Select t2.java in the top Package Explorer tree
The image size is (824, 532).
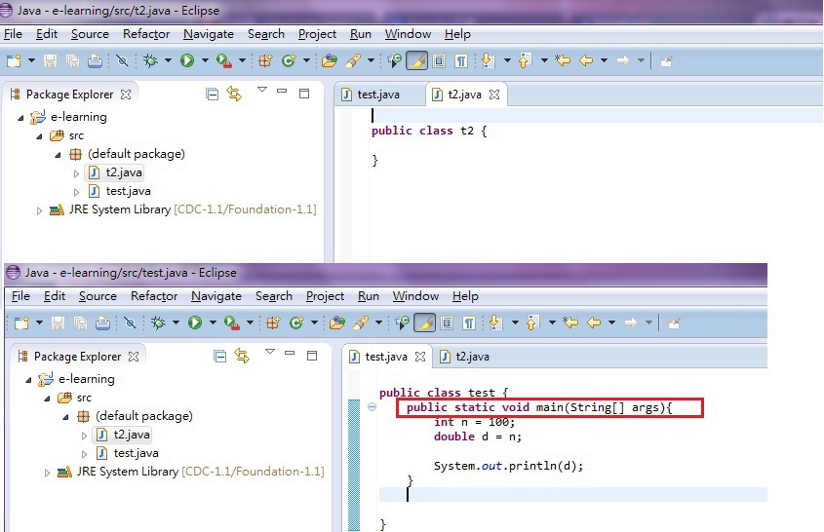tap(124, 172)
